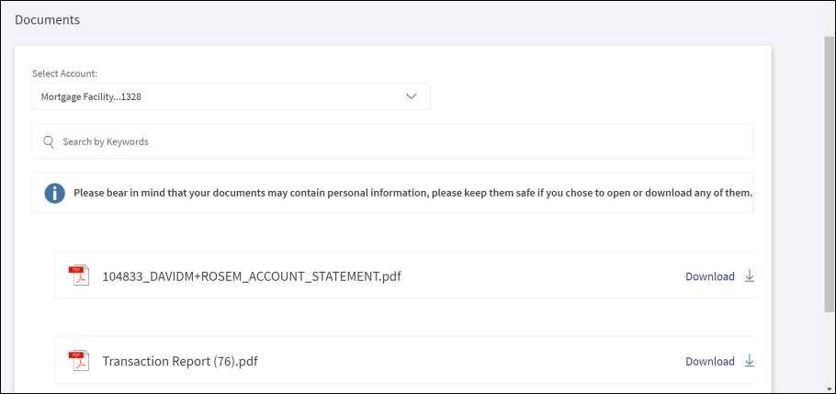Click the vertical scrollbar thumb
Viewport: 836px width, 394px height.
[x=829, y=174]
